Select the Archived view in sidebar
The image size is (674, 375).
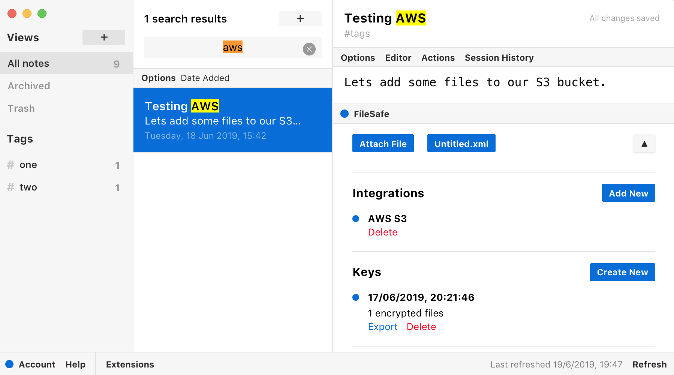(29, 86)
